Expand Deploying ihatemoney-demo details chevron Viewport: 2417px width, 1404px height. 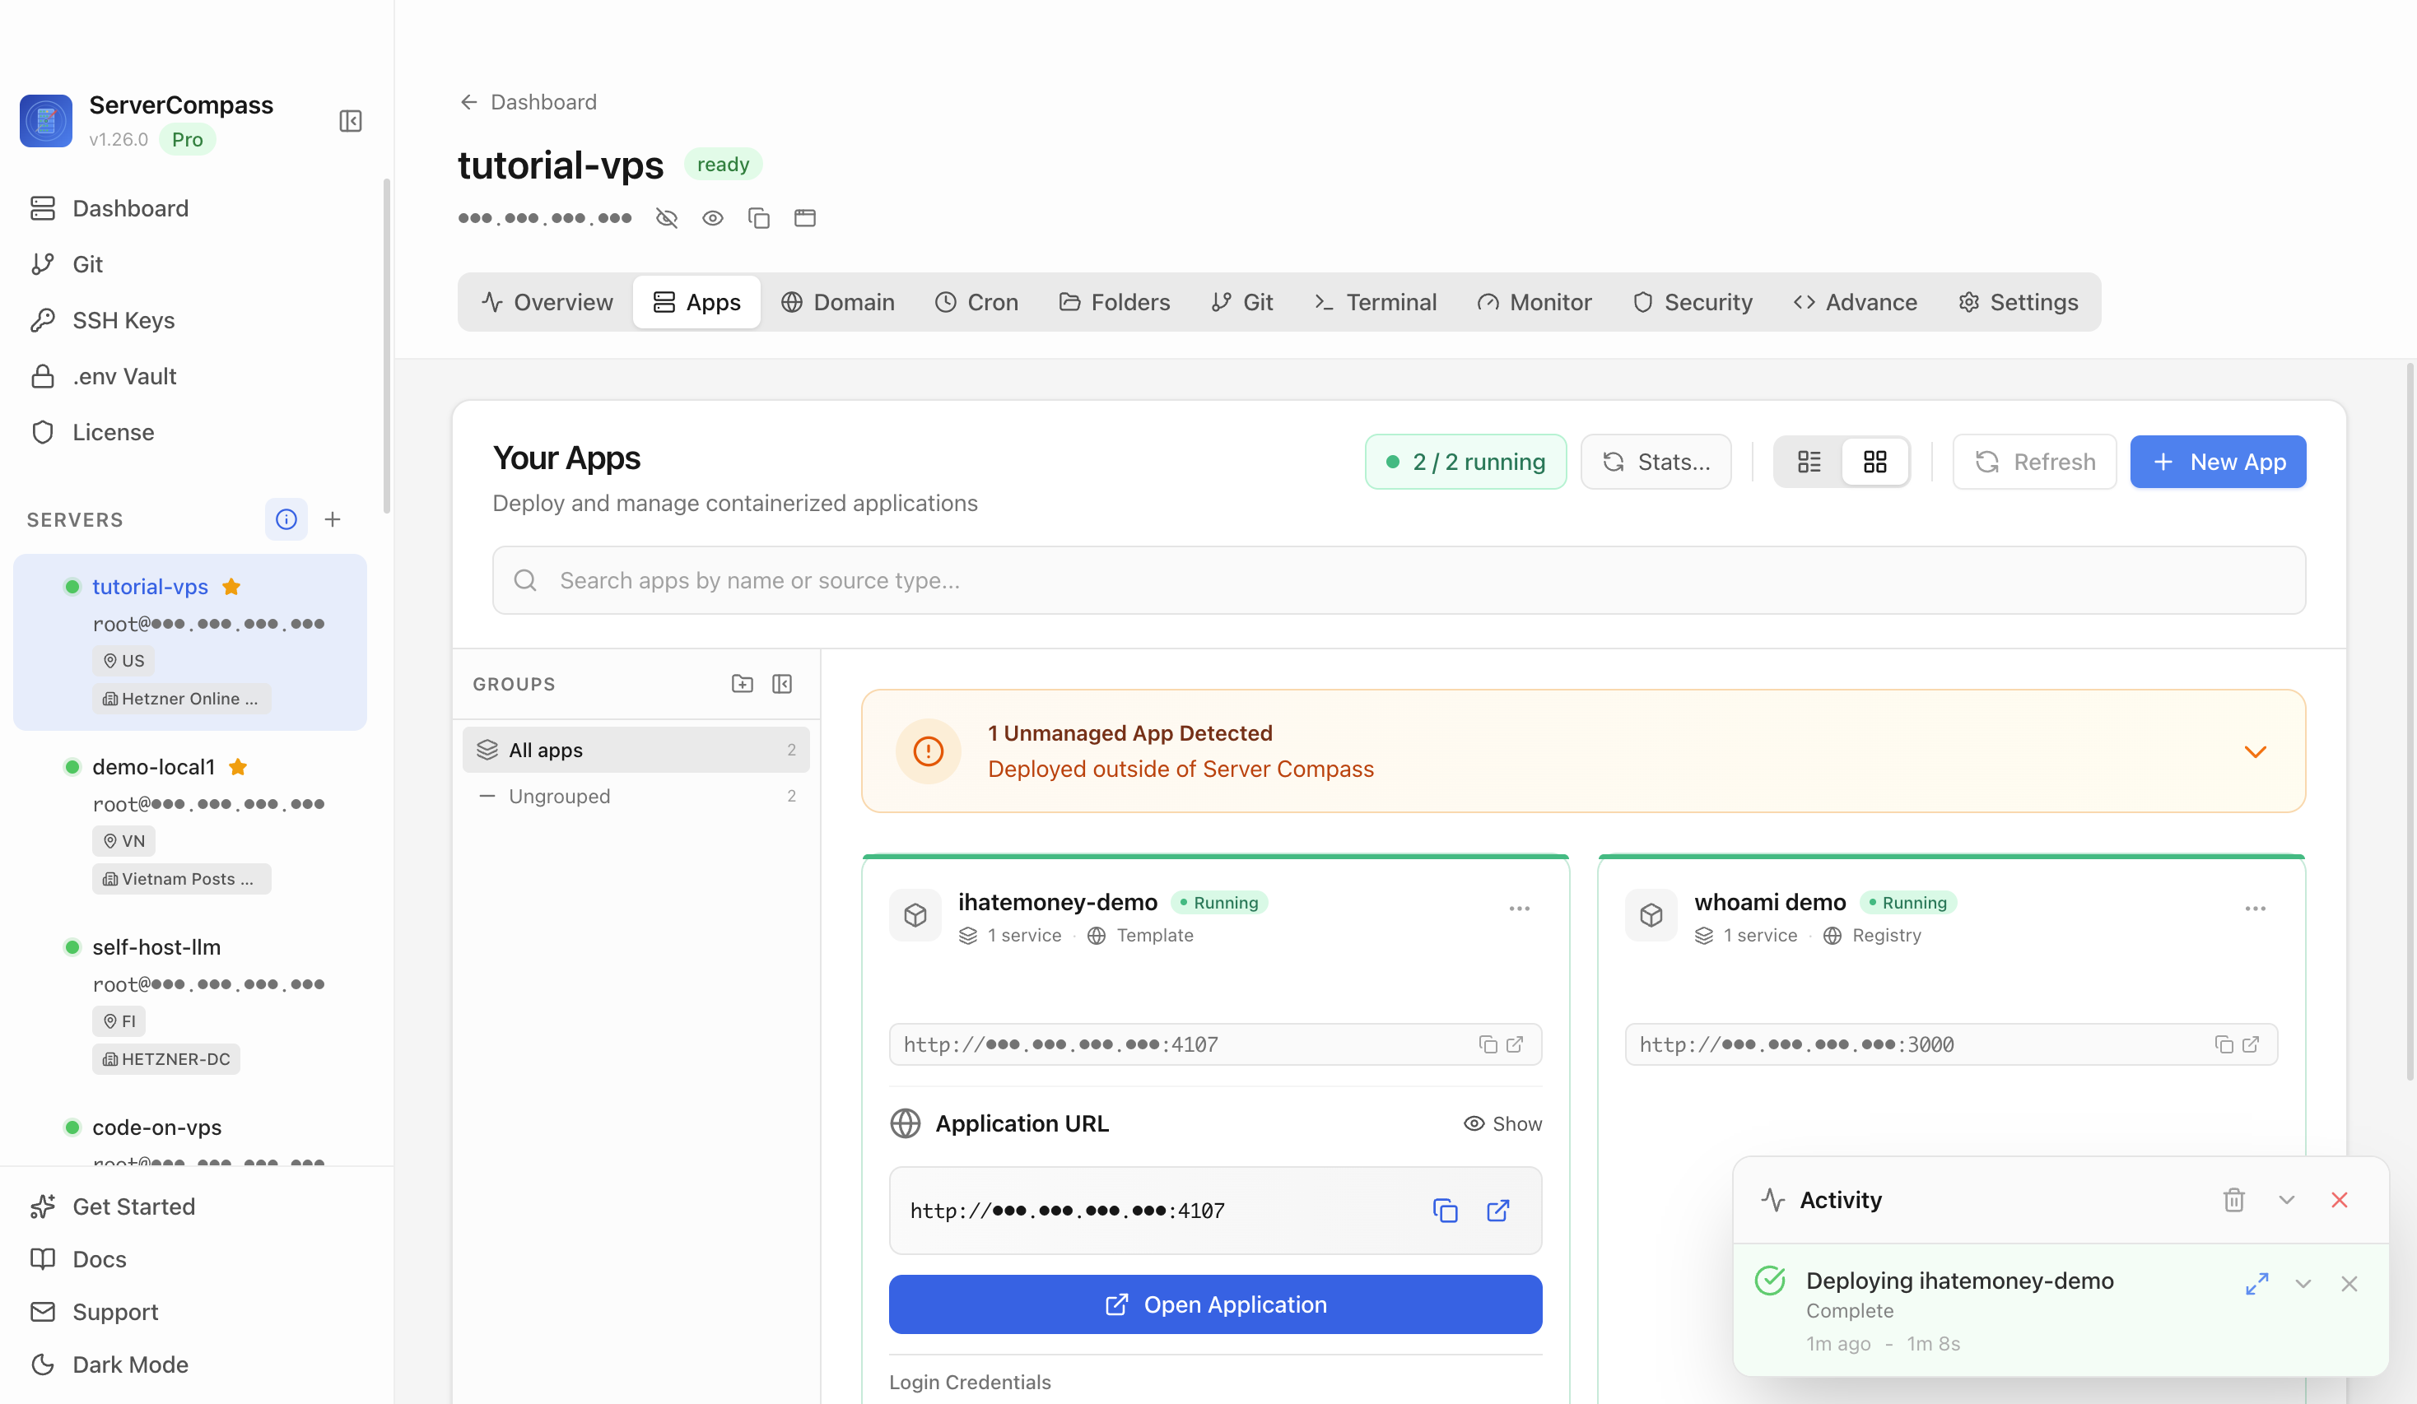pos(2303,1283)
